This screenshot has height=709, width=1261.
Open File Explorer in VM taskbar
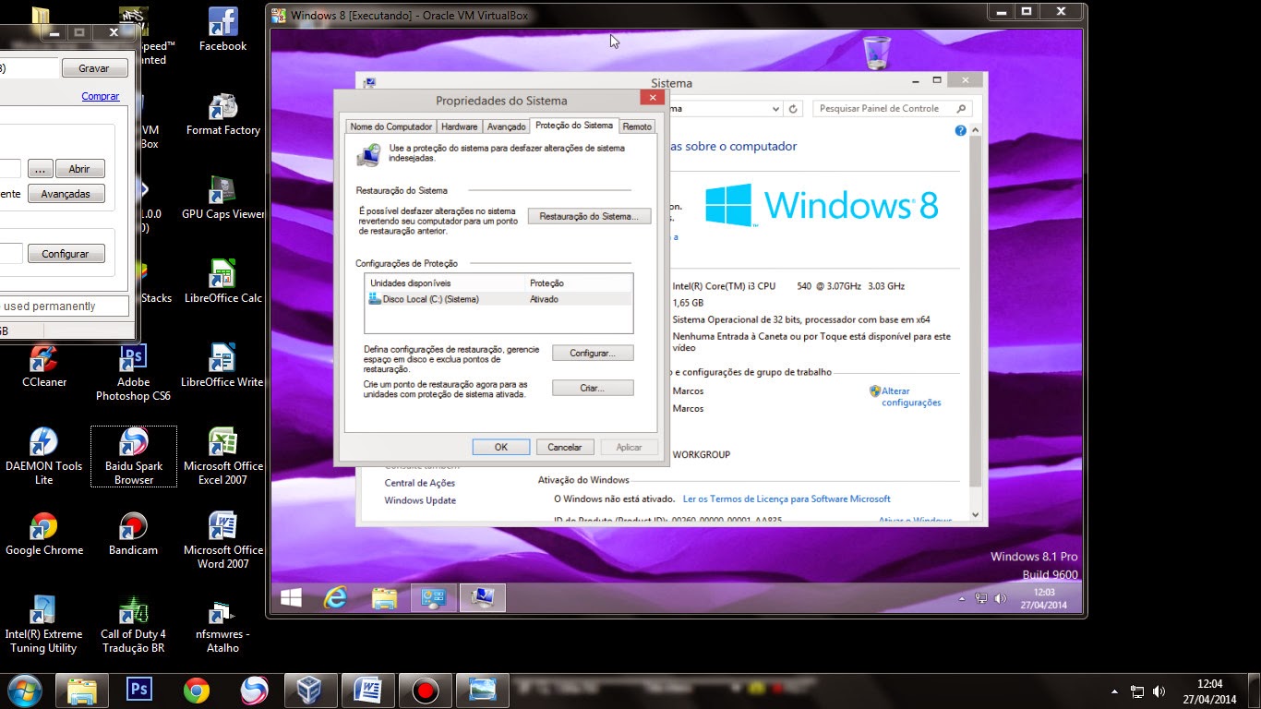tap(384, 598)
